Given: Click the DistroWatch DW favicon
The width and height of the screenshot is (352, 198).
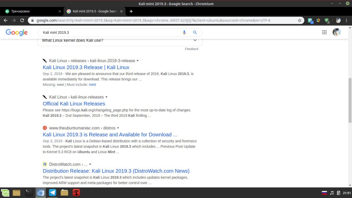Looking at the screenshot, I should [x=45, y=164].
